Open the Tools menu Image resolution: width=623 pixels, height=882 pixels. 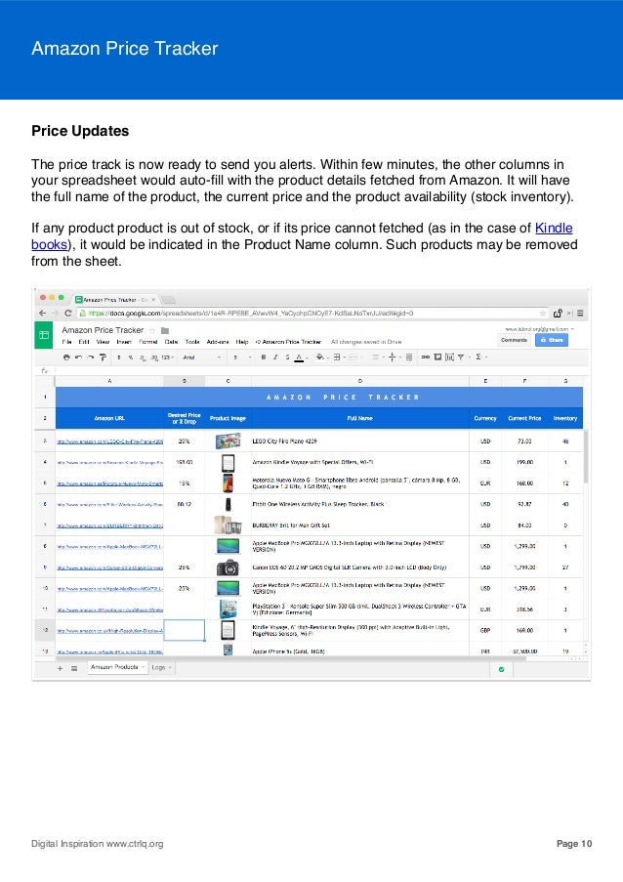(x=192, y=342)
